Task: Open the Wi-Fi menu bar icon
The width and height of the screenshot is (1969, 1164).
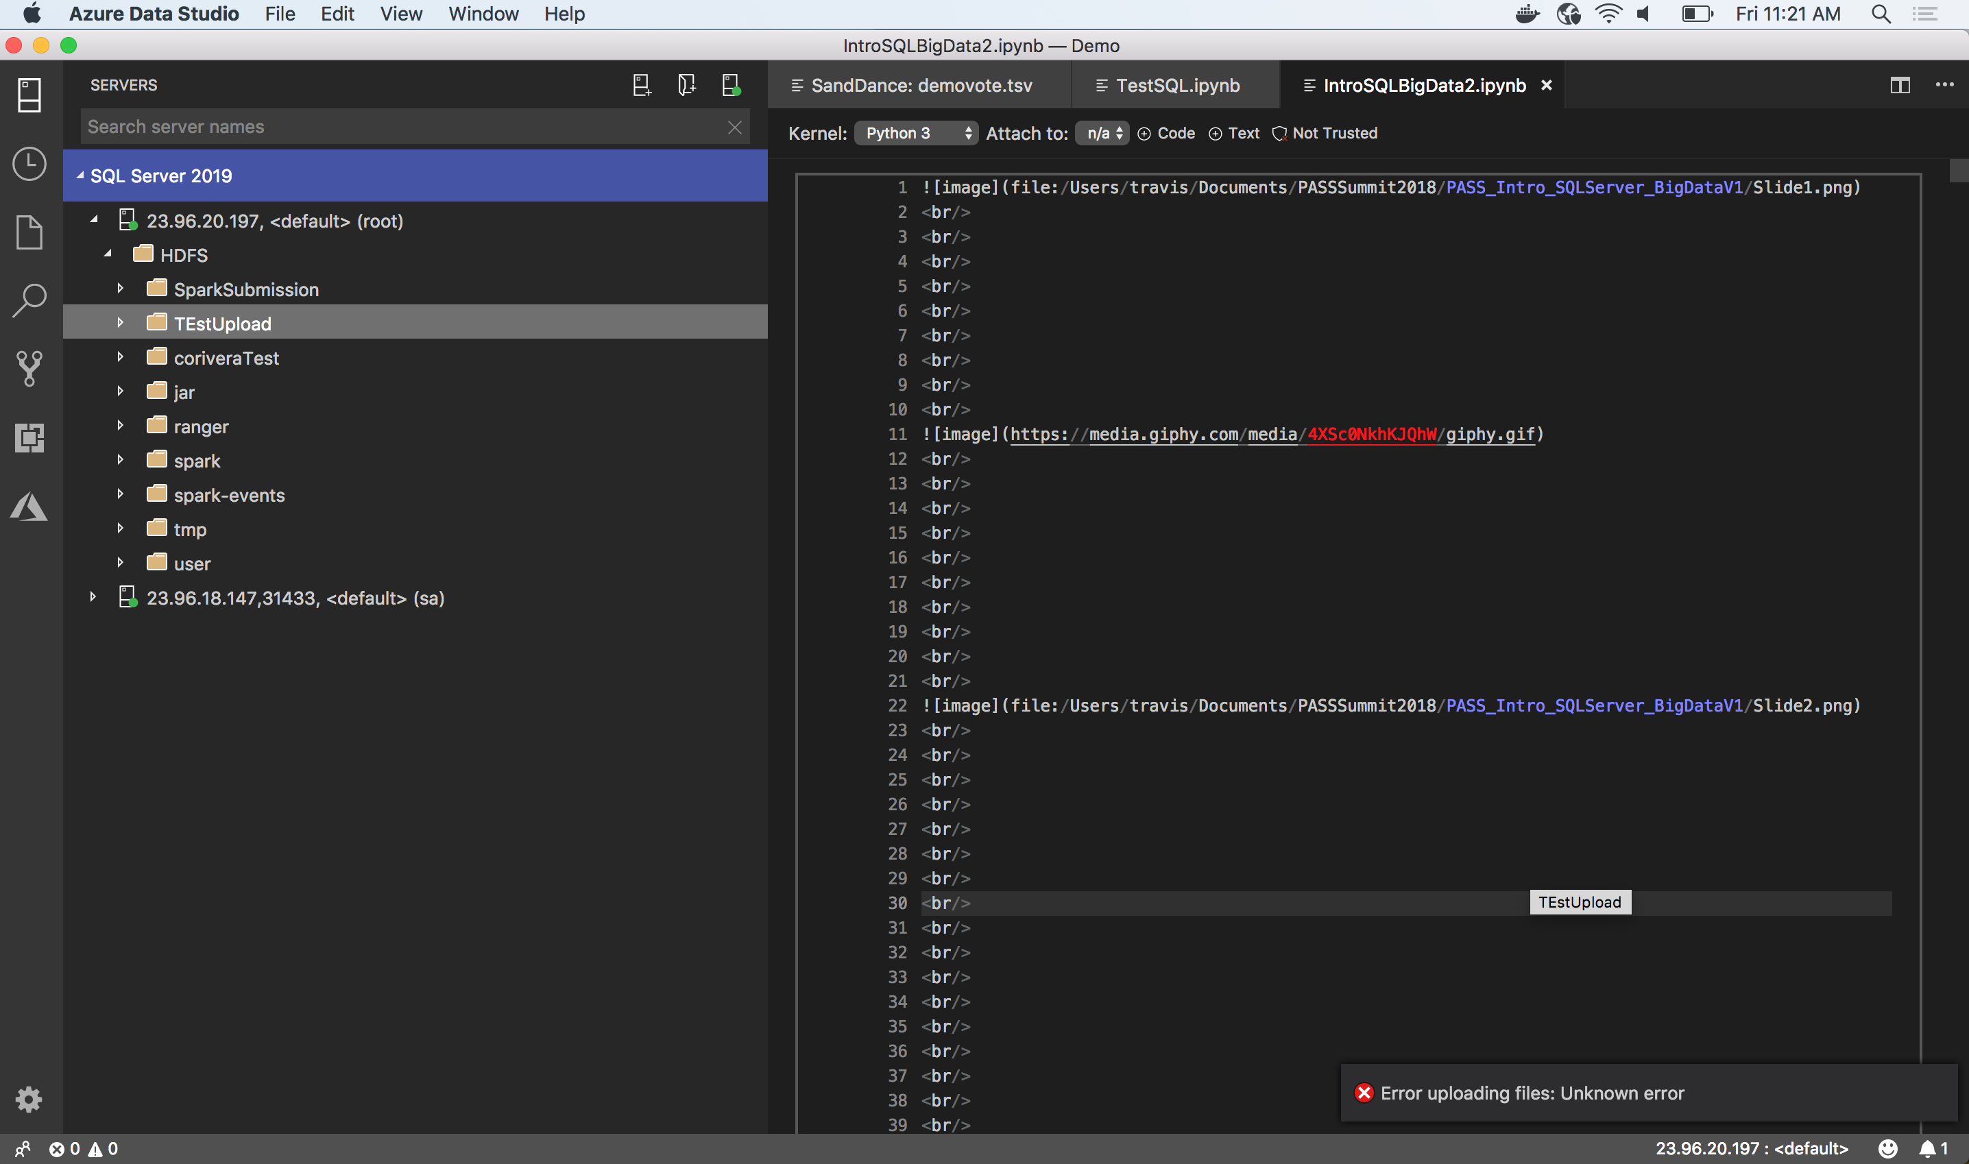Action: 1608,14
